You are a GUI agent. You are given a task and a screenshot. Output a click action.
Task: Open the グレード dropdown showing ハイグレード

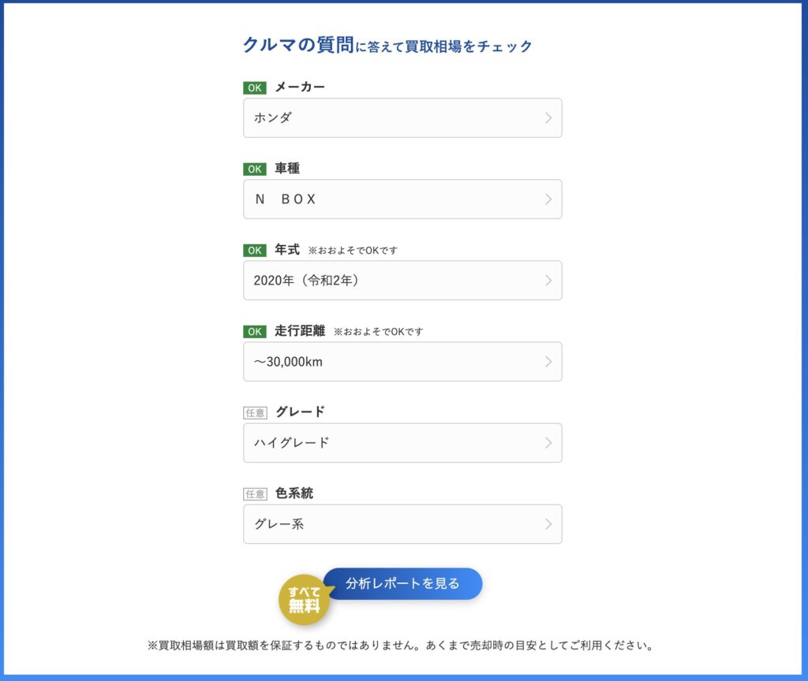(x=402, y=443)
